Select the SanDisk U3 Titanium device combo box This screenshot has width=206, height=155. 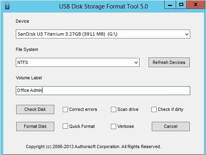pos(103,34)
